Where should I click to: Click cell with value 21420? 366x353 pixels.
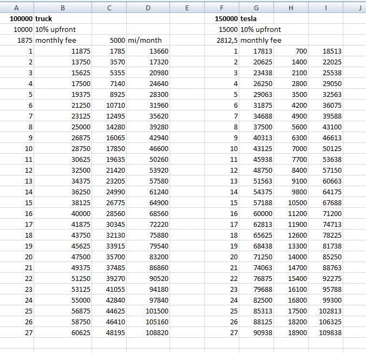click(x=109, y=170)
